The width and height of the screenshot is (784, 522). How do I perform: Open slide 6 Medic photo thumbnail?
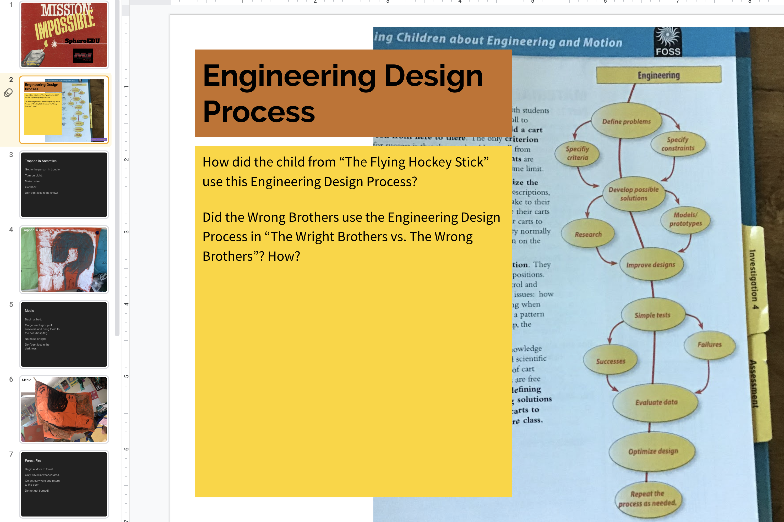64,409
